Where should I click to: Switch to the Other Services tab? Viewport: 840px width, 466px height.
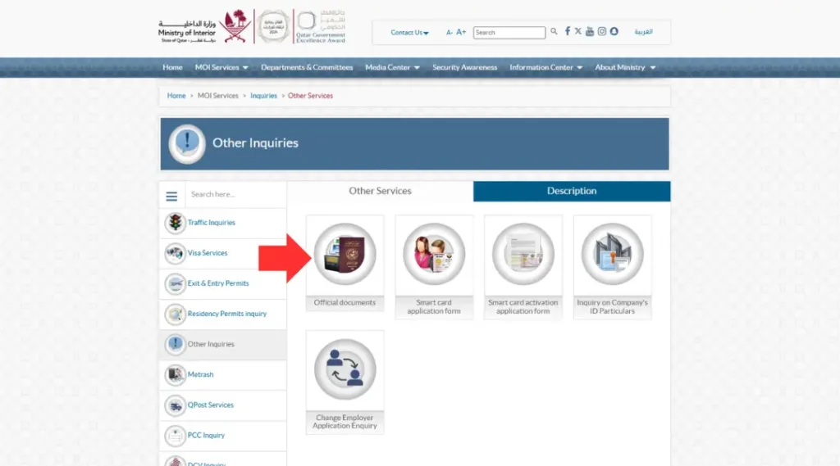pyautogui.click(x=381, y=191)
